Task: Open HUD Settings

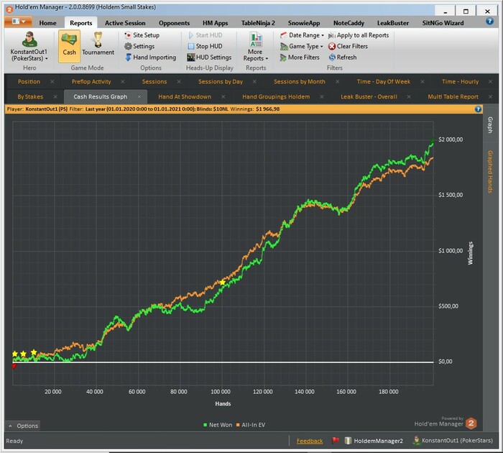Action: (x=209, y=58)
